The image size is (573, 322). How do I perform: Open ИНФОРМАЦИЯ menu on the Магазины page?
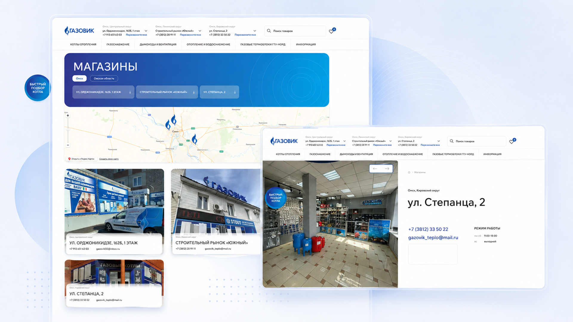(306, 44)
